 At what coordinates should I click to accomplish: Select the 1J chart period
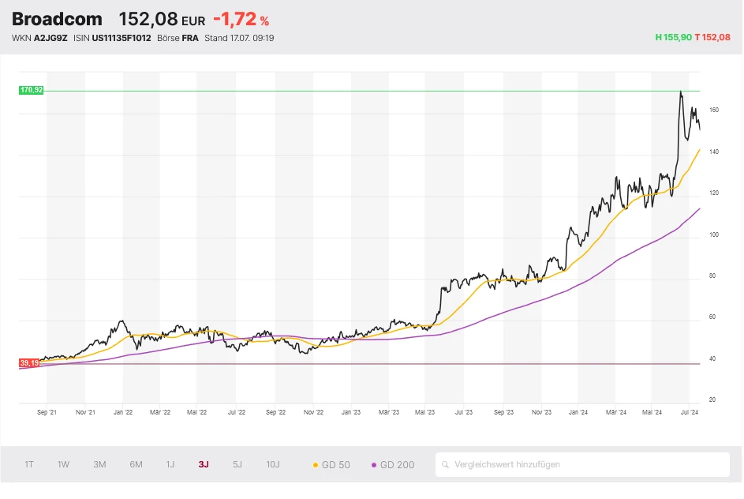click(x=170, y=464)
